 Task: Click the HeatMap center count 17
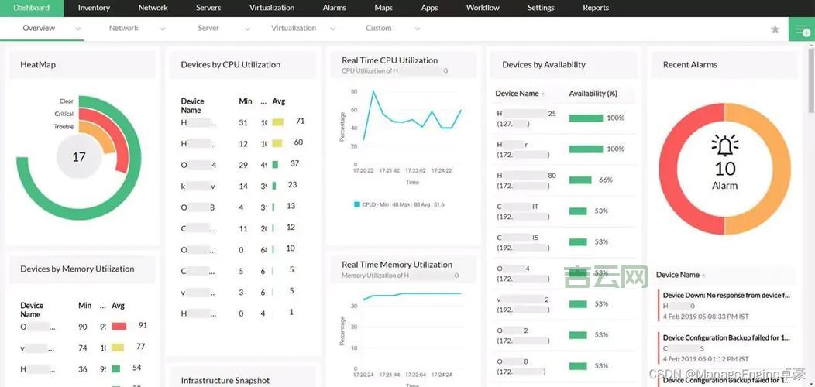point(79,157)
